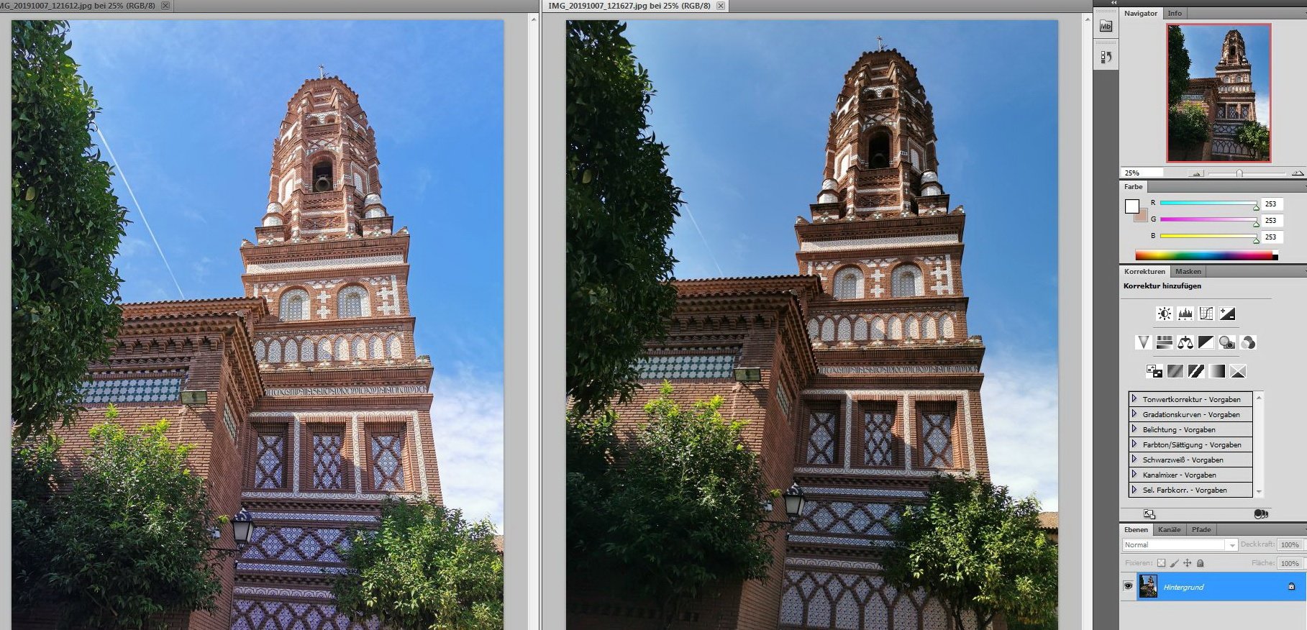Select the Korrekturen tab
This screenshot has width=1307, height=630.
click(1144, 271)
